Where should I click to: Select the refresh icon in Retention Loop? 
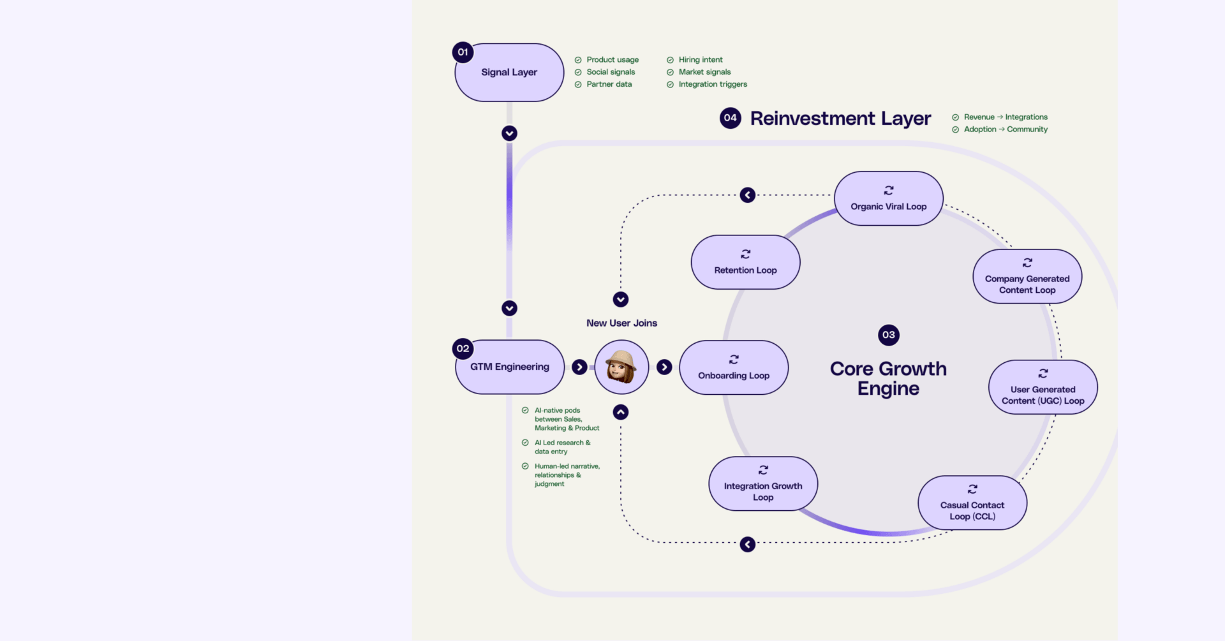click(745, 253)
